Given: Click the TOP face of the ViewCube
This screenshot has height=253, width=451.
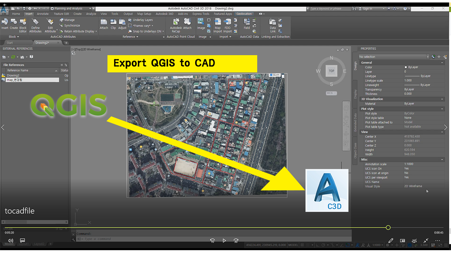Looking at the screenshot, I should pos(332,71).
